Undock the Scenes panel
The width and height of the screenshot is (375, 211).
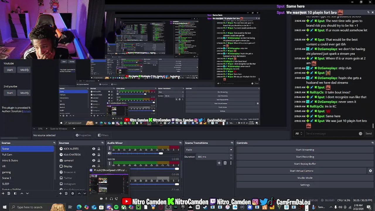pos(54,143)
